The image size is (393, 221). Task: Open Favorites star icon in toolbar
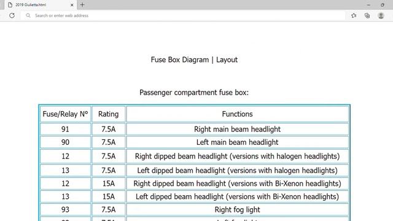(354, 15)
